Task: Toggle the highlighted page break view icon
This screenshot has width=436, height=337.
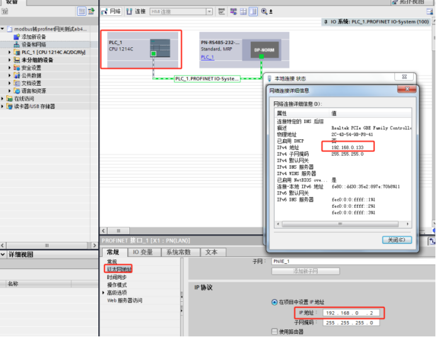Action: [253, 11]
